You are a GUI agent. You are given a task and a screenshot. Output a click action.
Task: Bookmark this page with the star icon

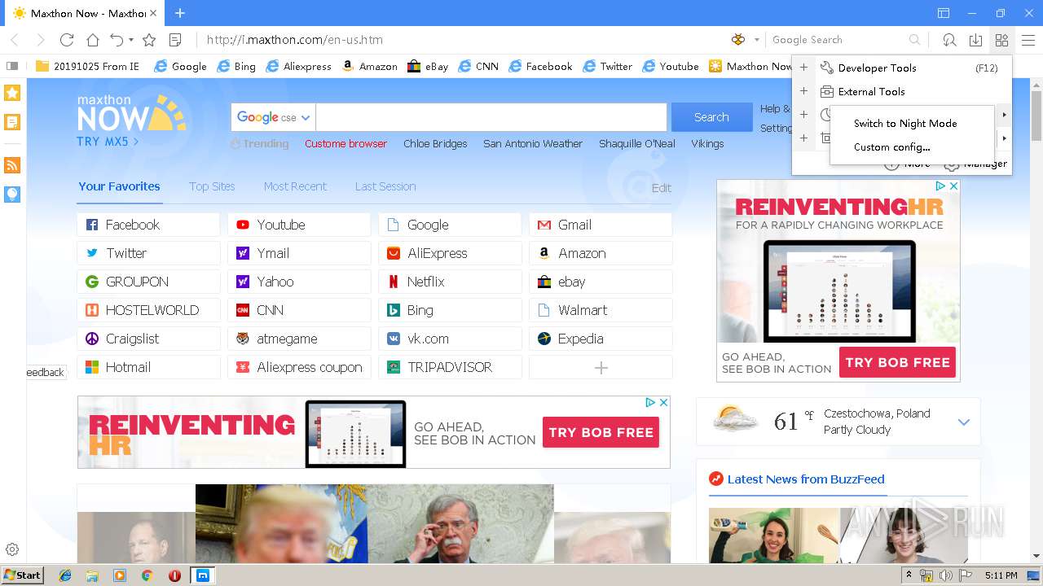[149, 40]
